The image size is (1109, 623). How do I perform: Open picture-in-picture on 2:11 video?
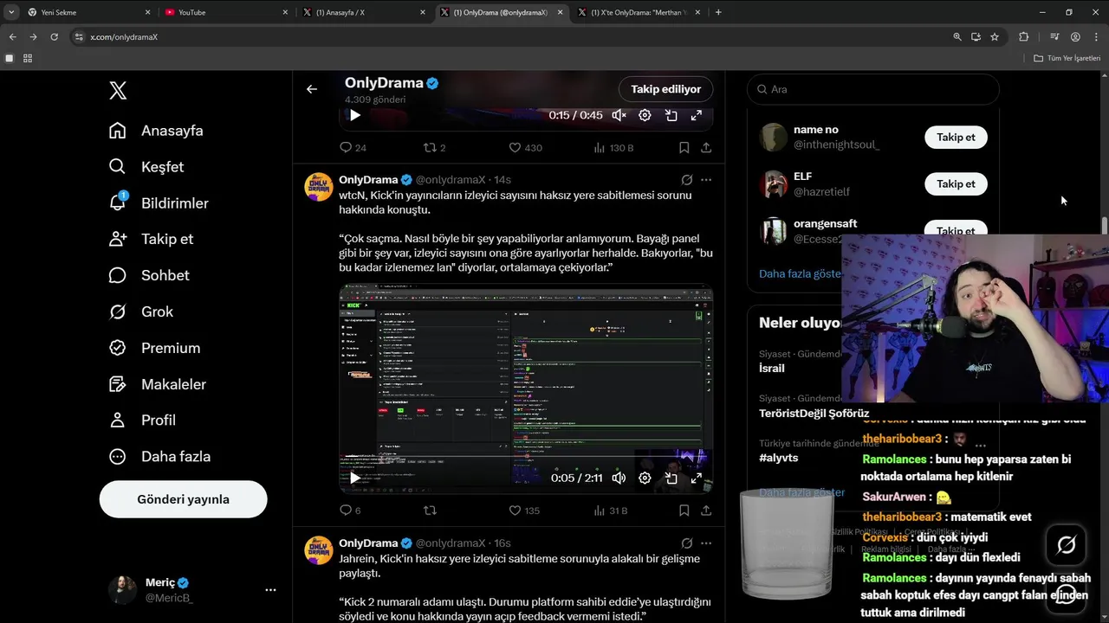click(671, 478)
